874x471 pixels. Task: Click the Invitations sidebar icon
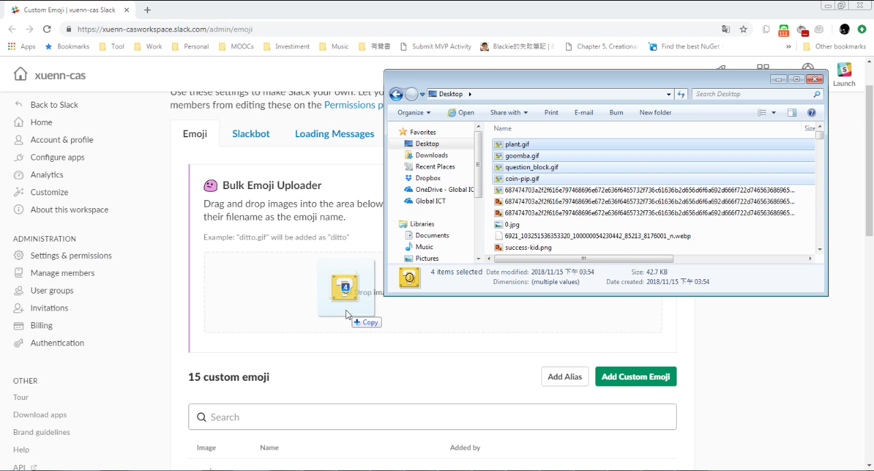[18, 308]
